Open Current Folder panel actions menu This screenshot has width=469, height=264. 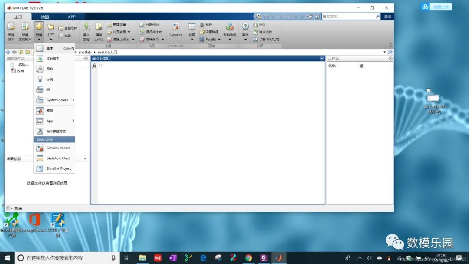[86, 59]
